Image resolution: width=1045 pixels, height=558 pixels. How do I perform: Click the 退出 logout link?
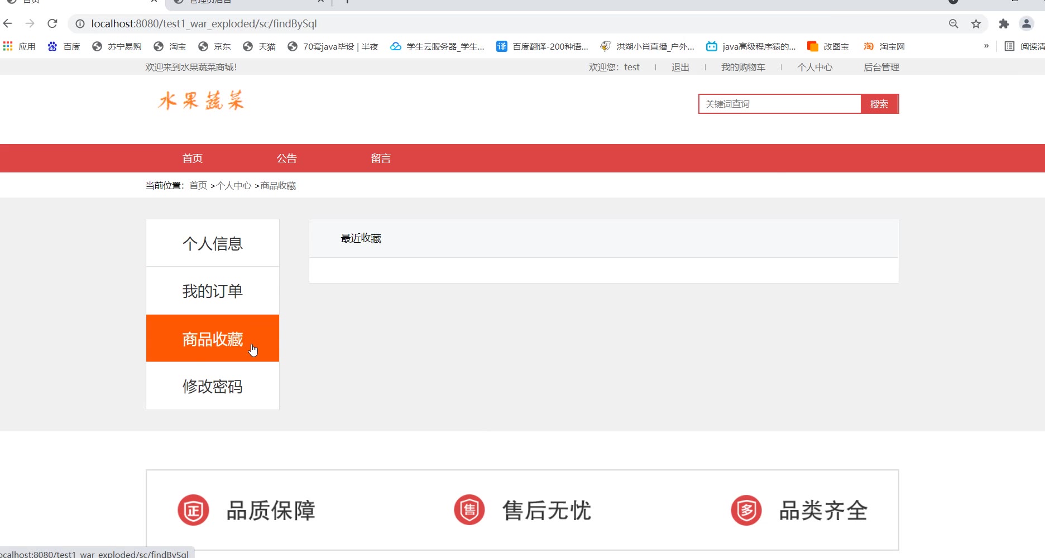[680, 68]
